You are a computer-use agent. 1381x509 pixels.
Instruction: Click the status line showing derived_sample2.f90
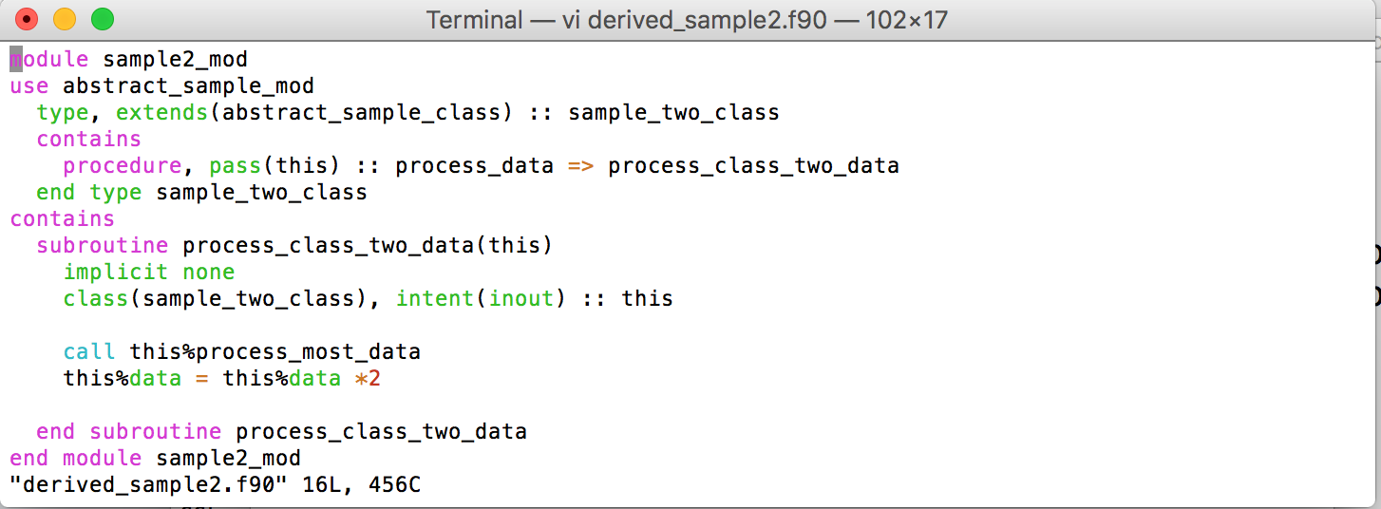(216, 485)
